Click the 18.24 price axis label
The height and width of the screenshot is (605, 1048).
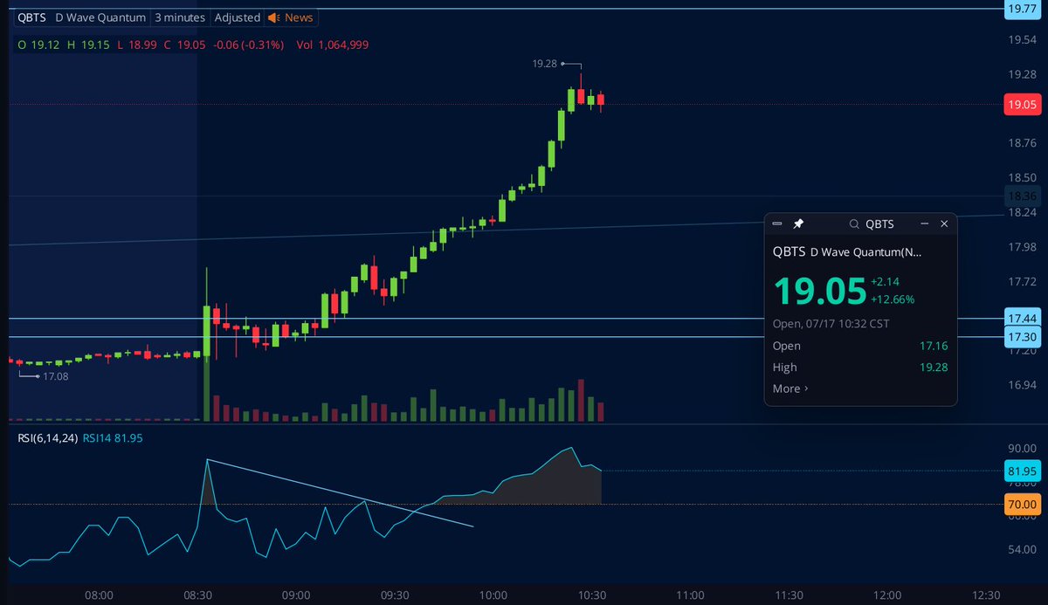[x=1022, y=212]
